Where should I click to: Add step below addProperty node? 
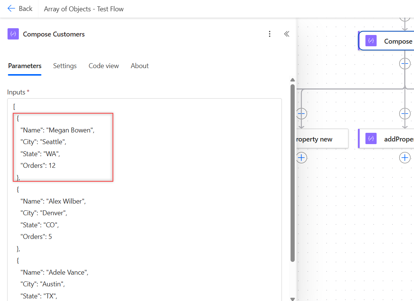pos(405,158)
